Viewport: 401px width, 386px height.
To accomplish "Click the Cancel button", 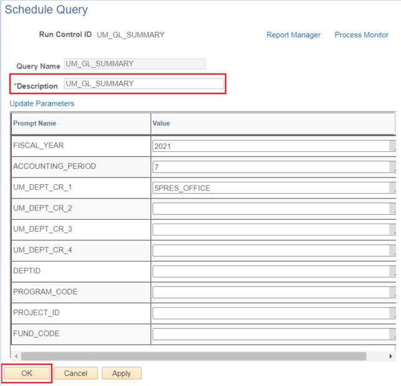I will point(76,373).
